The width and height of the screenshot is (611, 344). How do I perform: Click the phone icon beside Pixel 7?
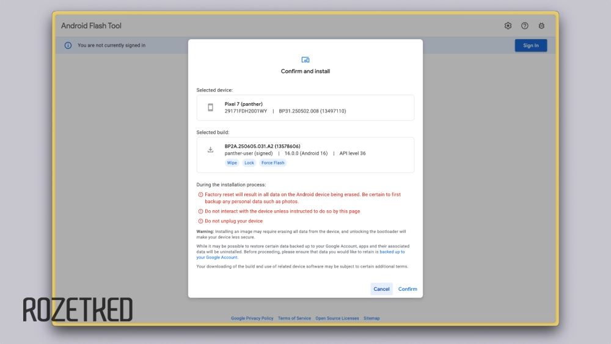coord(211,108)
